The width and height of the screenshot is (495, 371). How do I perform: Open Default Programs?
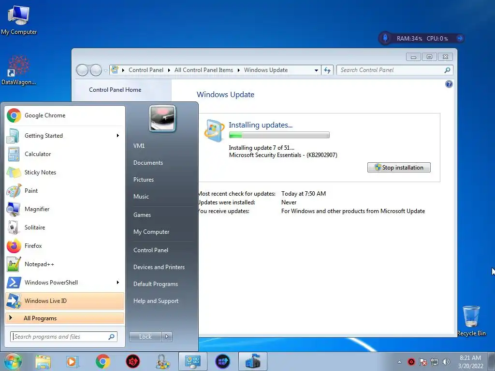(156, 284)
